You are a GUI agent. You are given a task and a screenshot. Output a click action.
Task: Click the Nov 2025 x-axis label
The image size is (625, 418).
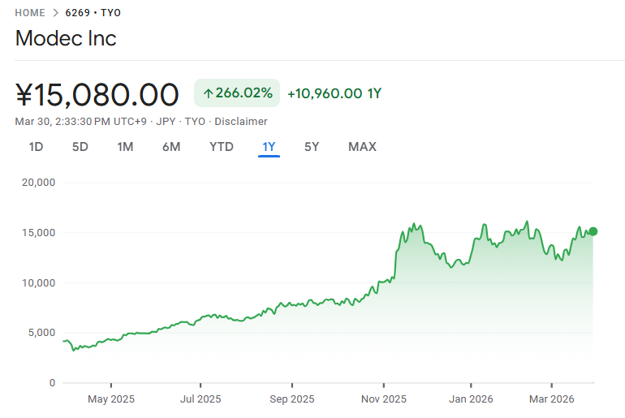[384, 399]
